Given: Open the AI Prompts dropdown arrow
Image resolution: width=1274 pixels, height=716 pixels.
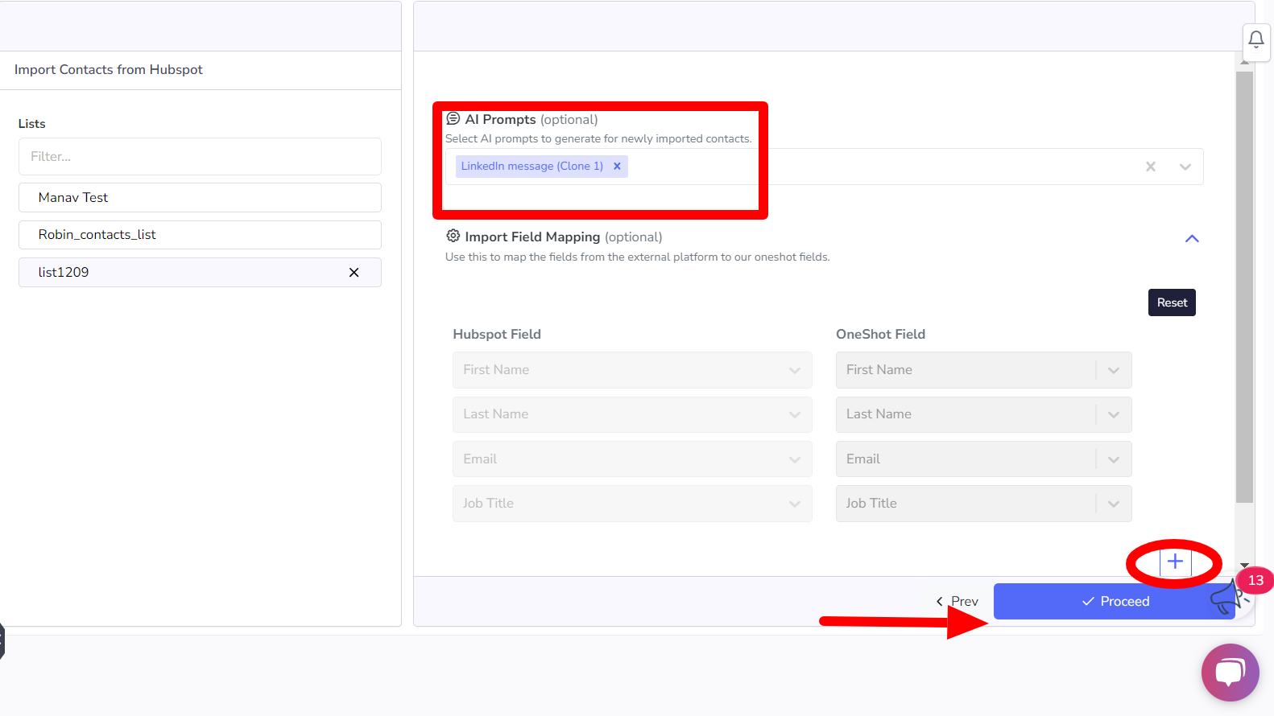Looking at the screenshot, I should 1185,167.
